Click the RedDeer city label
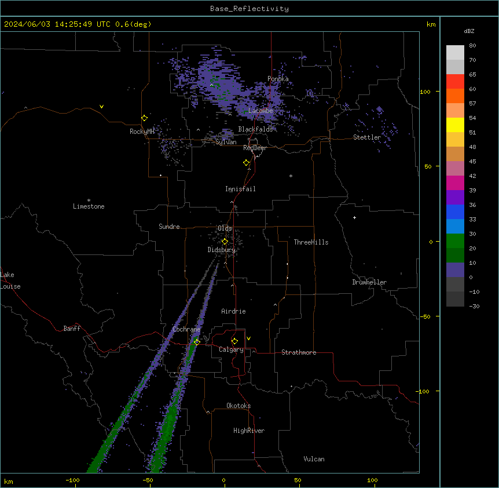Image resolution: width=499 pixels, height=488 pixels. pos(255,148)
